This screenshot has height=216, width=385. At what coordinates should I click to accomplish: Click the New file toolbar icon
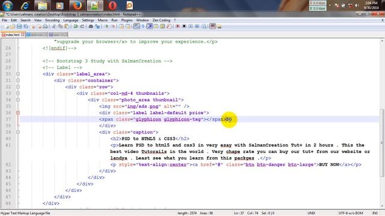click(7, 26)
